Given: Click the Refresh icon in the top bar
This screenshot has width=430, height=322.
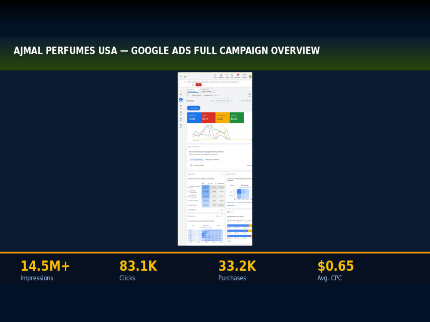Looking at the screenshot, I should (x=227, y=76).
